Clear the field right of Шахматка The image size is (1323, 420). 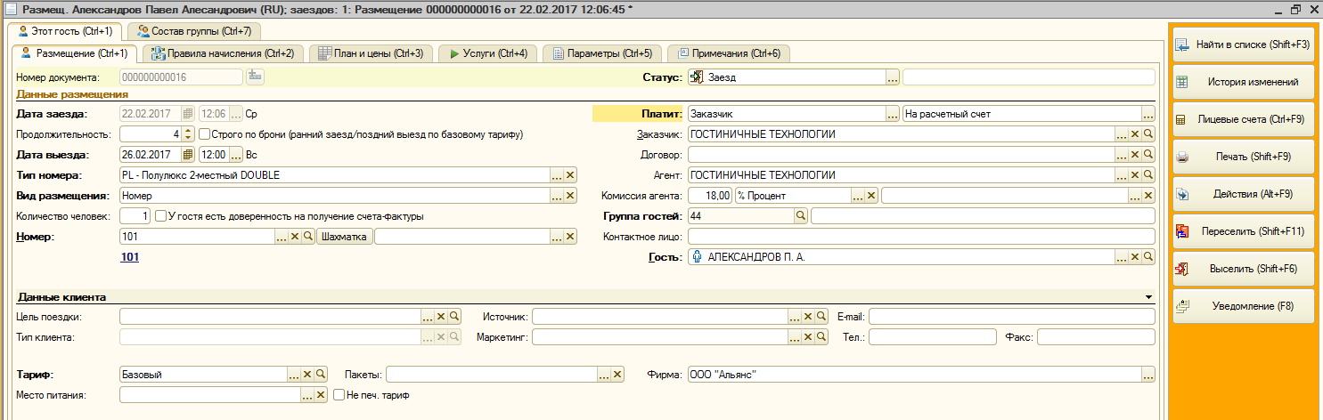(570, 237)
